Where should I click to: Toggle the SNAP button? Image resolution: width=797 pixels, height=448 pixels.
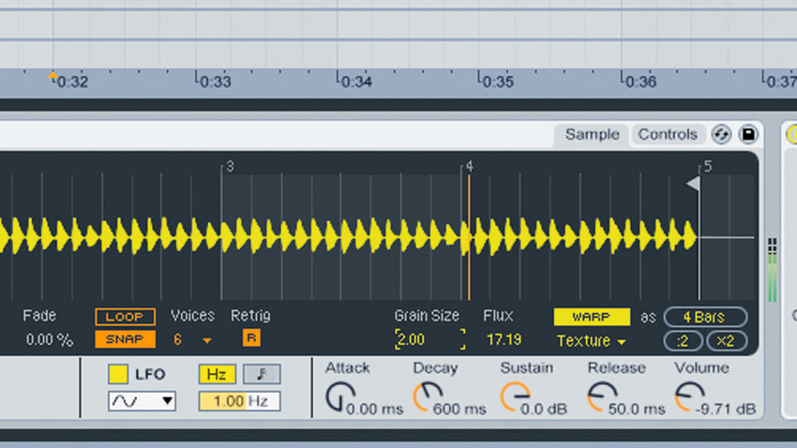(125, 338)
